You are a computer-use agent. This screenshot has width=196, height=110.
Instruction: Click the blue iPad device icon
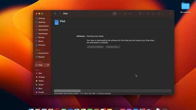[56, 22]
